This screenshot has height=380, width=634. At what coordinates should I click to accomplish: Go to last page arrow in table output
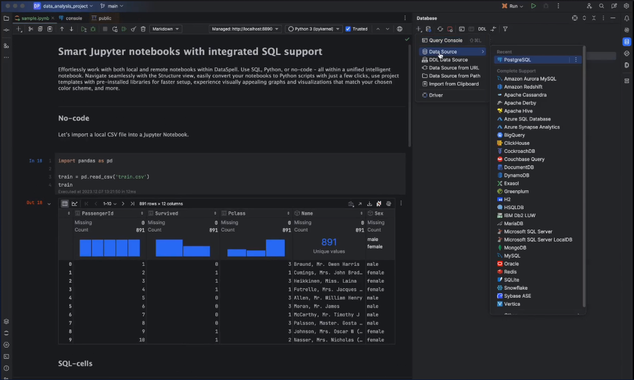tap(132, 204)
